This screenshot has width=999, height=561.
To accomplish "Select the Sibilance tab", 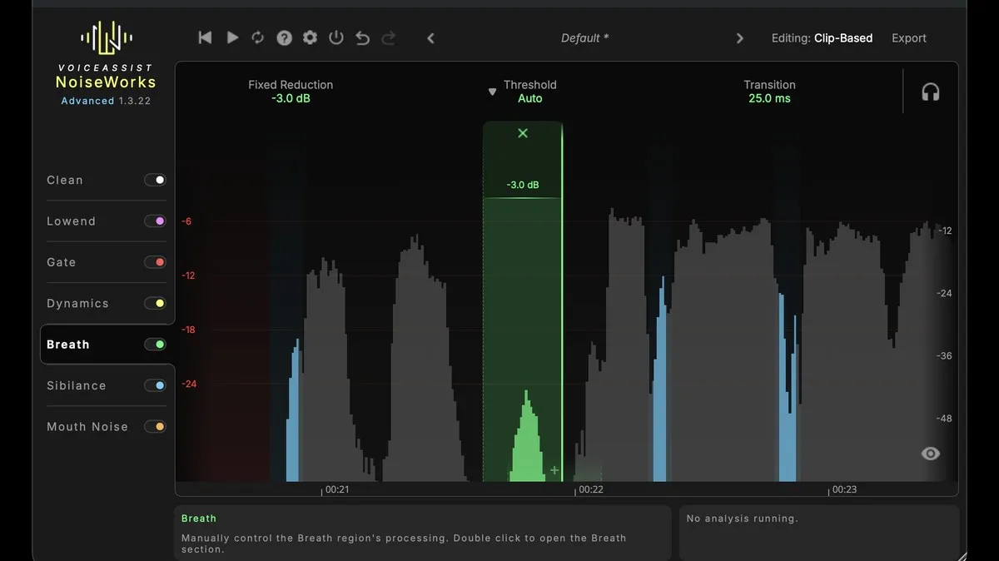I will 77,385.
